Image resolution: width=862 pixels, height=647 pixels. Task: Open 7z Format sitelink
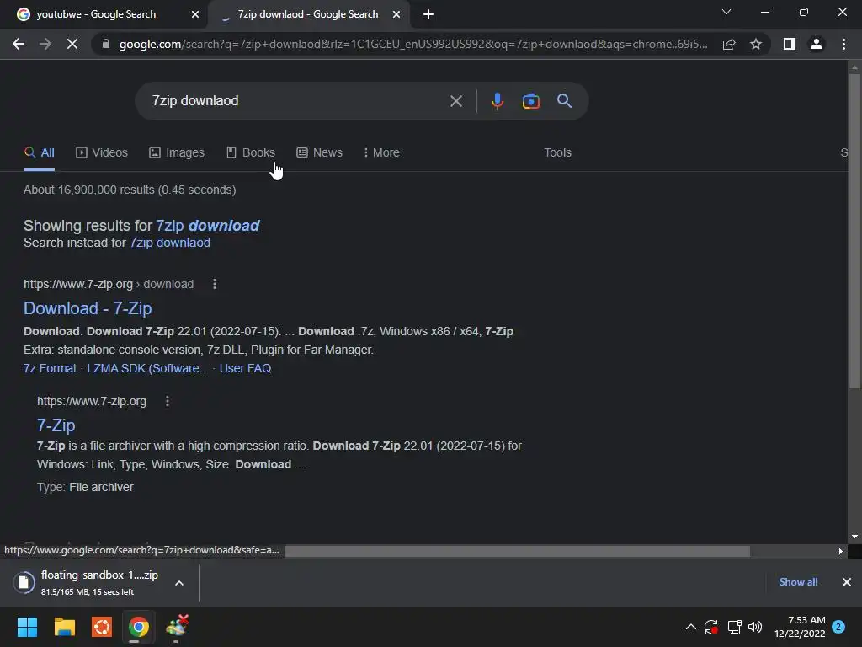coord(50,369)
